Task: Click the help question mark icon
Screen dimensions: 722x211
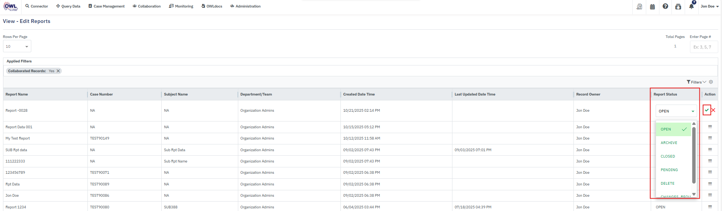Action: pos(665,6)
